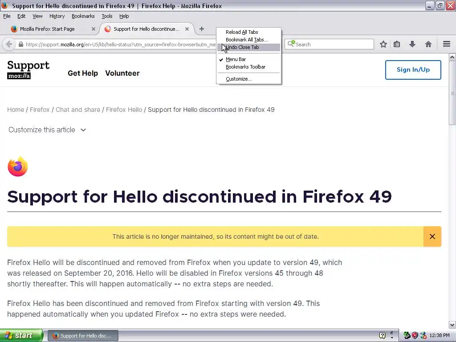Viewport: 456px width, 342px height.
Task: Choose Customize... from context menu
Action: pos(248,79)
